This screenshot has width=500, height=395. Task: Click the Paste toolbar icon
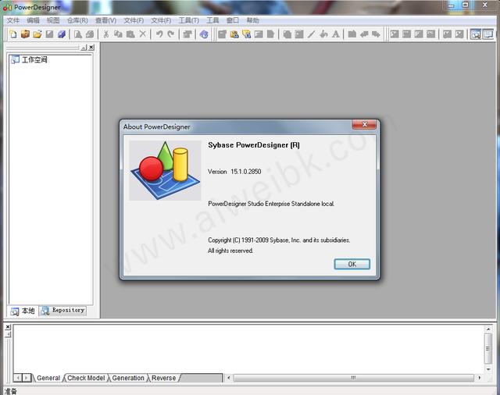click(x=130, y=34)
